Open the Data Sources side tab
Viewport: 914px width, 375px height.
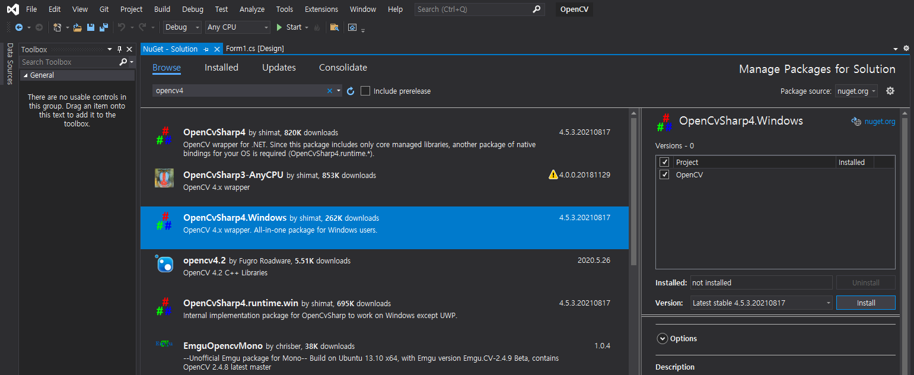[x=9, y=63]
